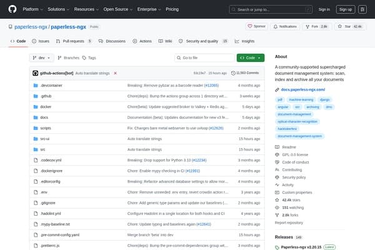Image resolution: width=375 pixels, height=250 pixels.
Task: Switch to the Security and quality tab
Action: click(203, 41)
